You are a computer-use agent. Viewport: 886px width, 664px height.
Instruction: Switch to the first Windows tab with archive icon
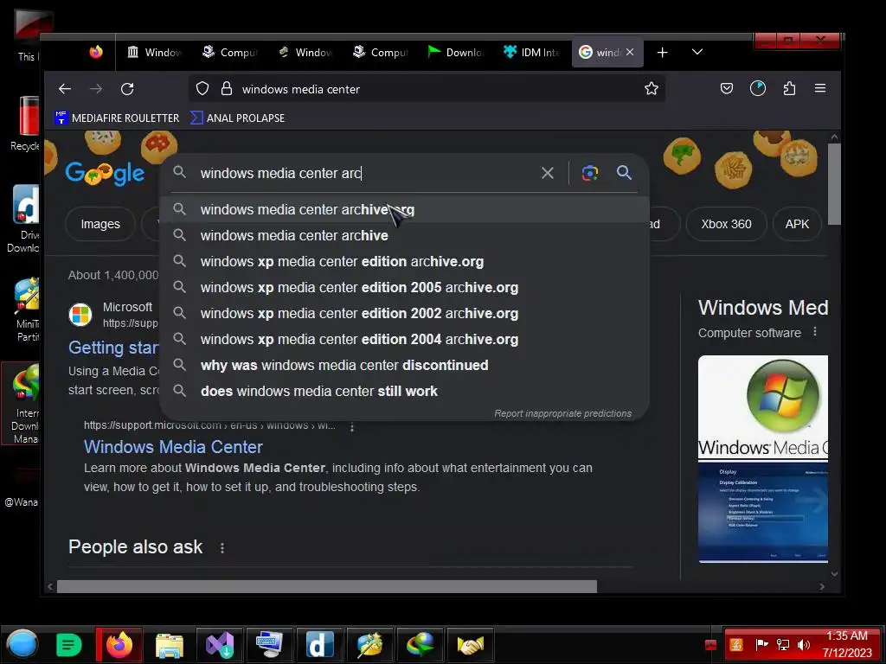[154, 53]
